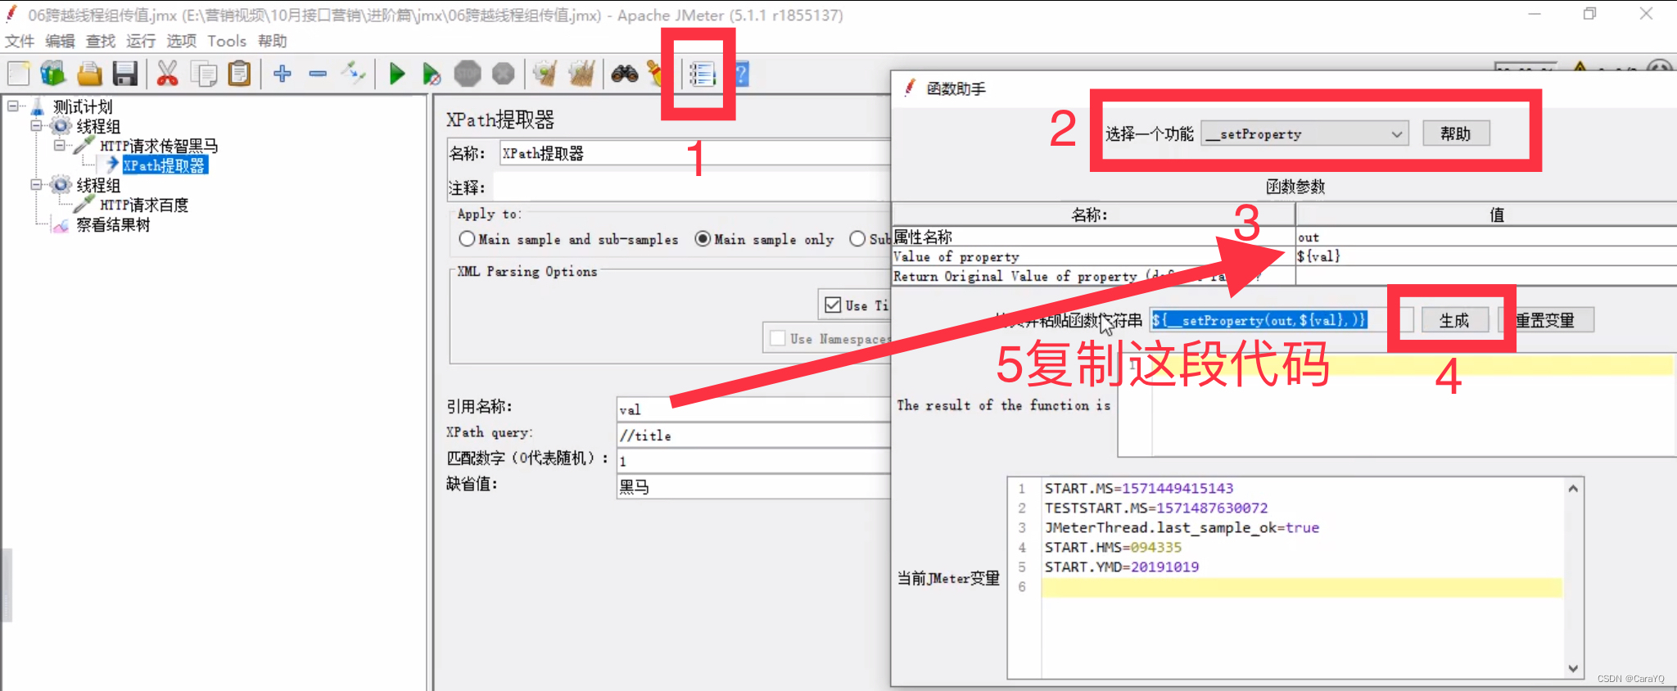Click the XPath query field containing //title
Screen dimensions: 1677x691
point(753,436)
